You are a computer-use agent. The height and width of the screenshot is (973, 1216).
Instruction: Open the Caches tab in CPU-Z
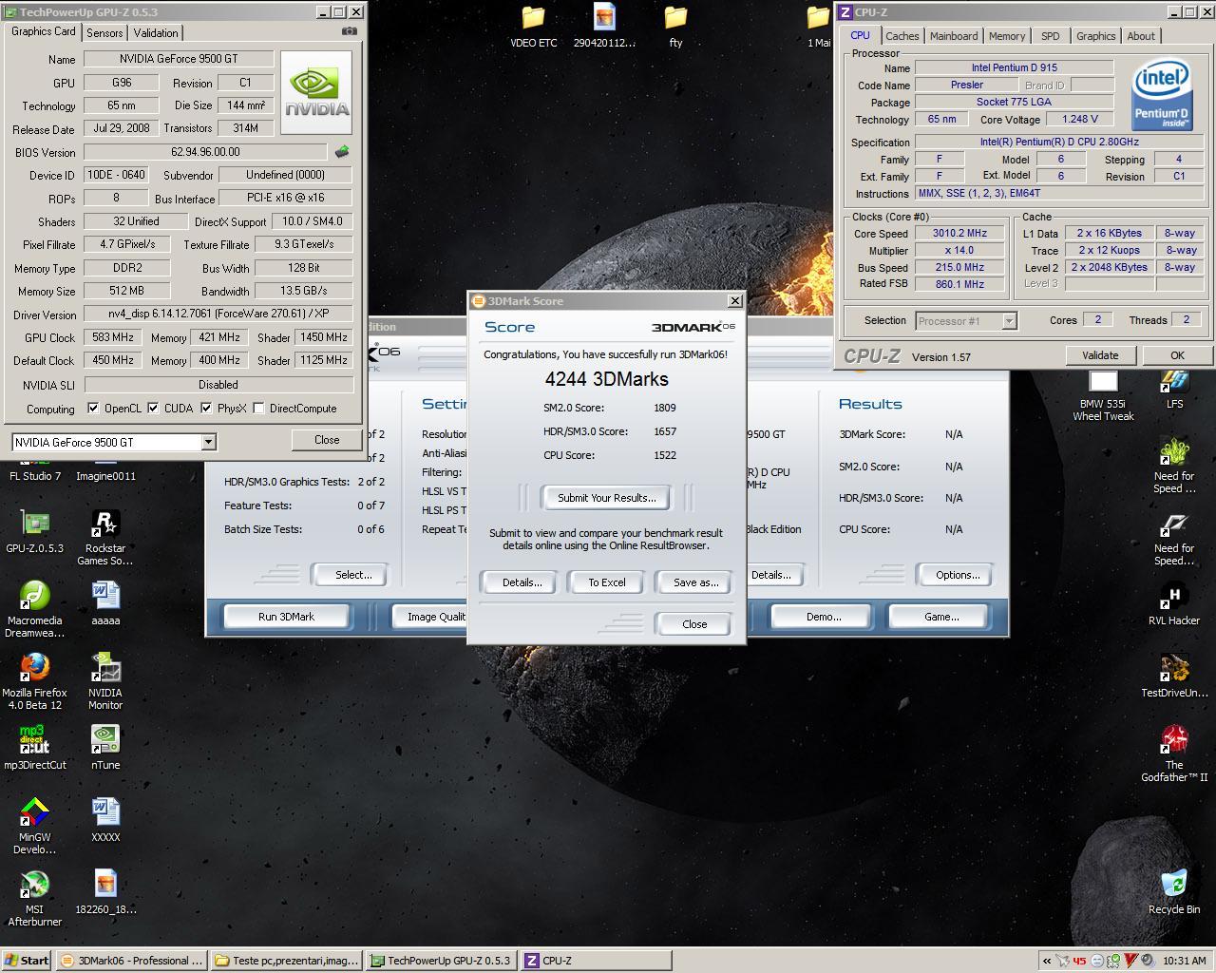pyautogui.click(x=902, y=36)
